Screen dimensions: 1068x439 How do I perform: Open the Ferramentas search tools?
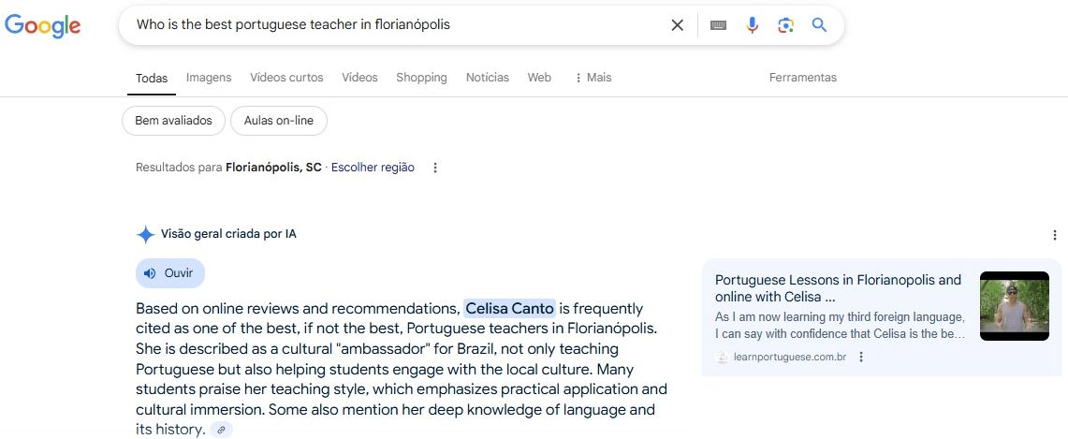click(x=802, y=78)
